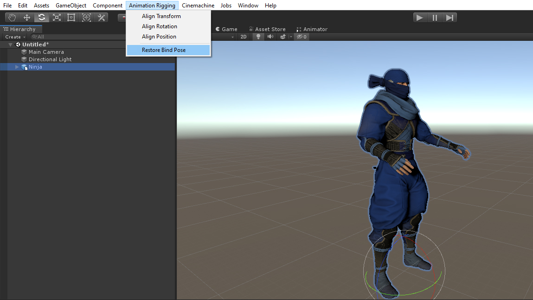
Task: Expand the Ninja object in Hierarchy
Action: point(17,67)
